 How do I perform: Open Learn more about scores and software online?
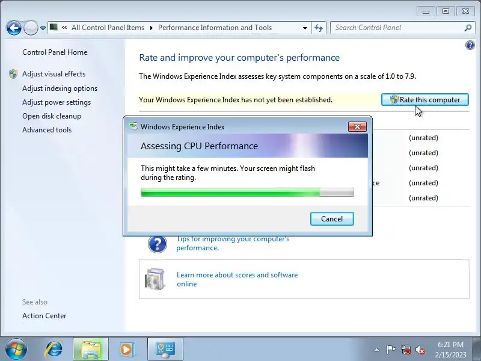tap(237, 279)
